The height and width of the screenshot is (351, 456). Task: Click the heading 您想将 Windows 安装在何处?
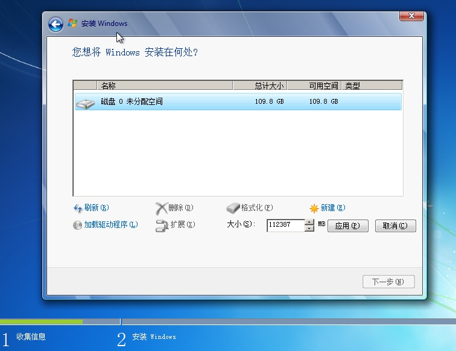(135, 52)
